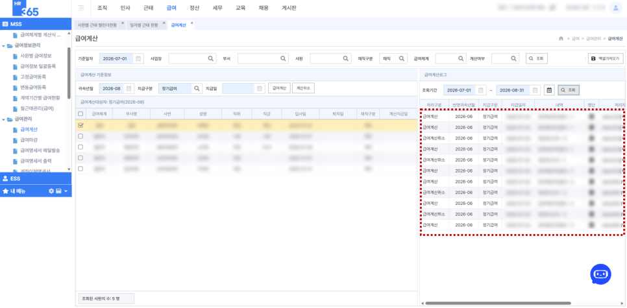The height and width of the screenshot is (308, 627).
Task: Toggle the select-all checkbox in table header
Action: click(80, 114)
